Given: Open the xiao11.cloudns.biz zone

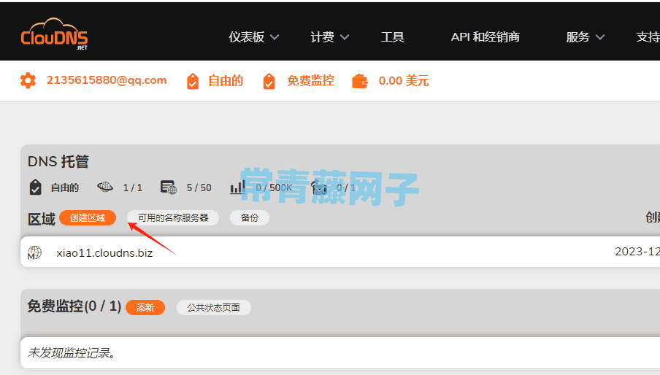Looking at the screenshot, I should coord(104,253).
